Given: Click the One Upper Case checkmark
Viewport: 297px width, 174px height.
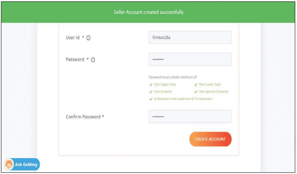Looking at the screenshot, I should coord(151,85).
